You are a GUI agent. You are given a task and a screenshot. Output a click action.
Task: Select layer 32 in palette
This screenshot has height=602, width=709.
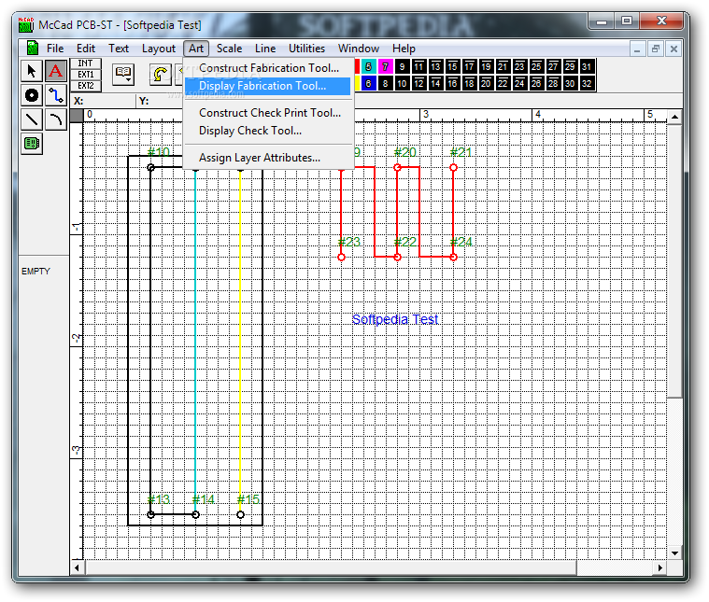click(x=587, y=84)
